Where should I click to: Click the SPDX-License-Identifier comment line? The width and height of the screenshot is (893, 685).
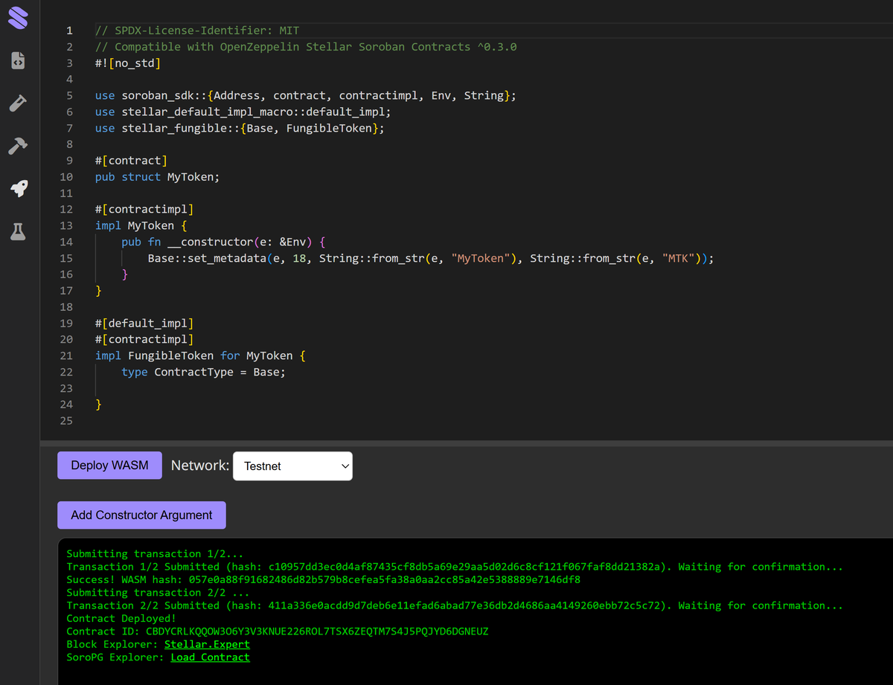(x=197, y=30)
